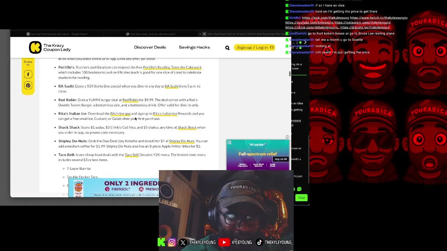Follow the Shack Shack link
The image size is (447, 251).
(x=187, y=127)
